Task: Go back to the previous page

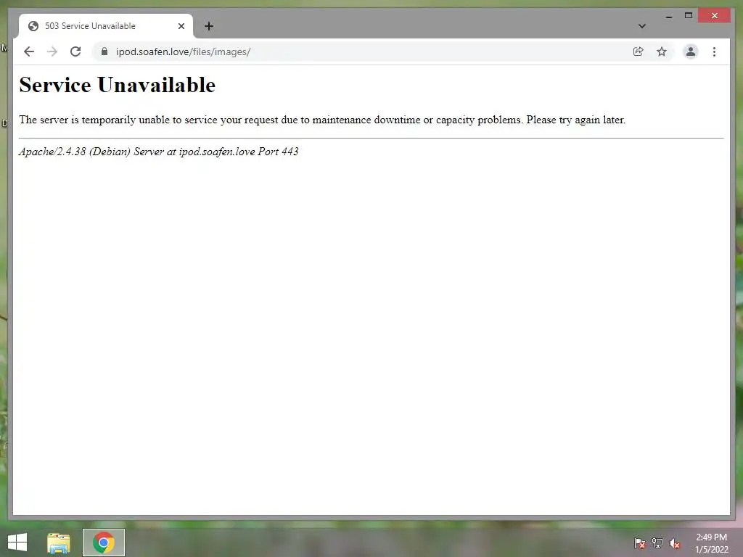Action: pyautogui.click(x=29, y=51)
